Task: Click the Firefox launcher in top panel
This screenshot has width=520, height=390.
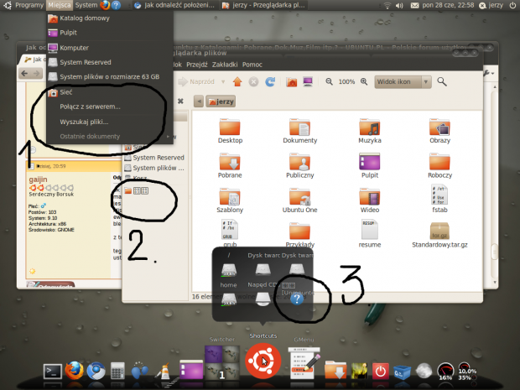Action: point(105,5)
